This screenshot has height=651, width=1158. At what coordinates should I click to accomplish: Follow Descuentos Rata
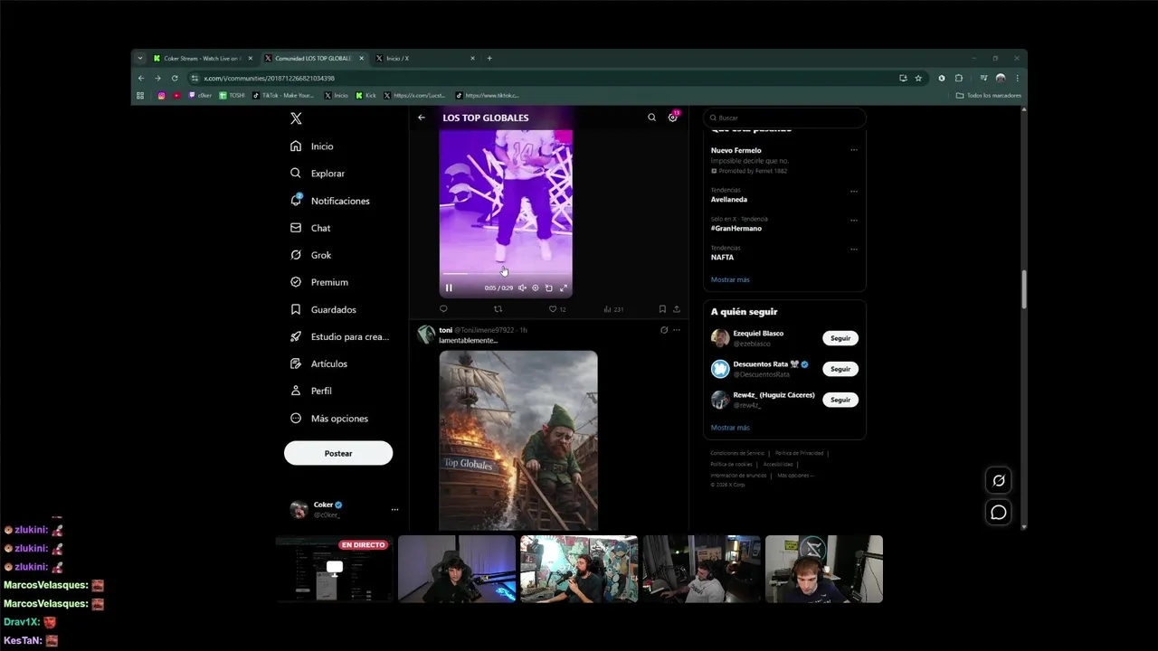pos(840,369)
